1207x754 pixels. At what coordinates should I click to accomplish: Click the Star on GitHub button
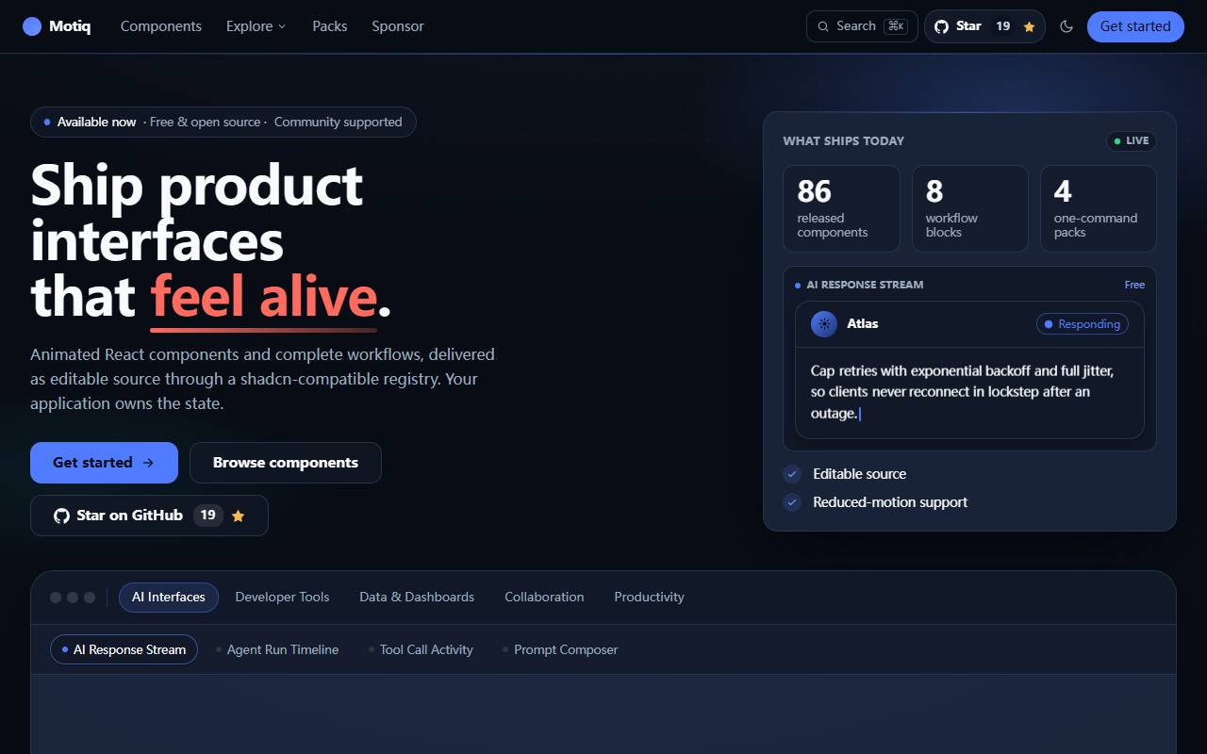pyautogui.click(x=149, y=516)
